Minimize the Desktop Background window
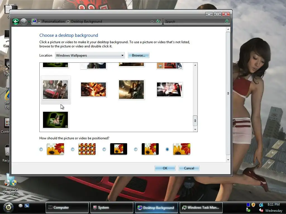Image resolution: width=286 pixels, height=214 pixels. click(x=209, y=14)
